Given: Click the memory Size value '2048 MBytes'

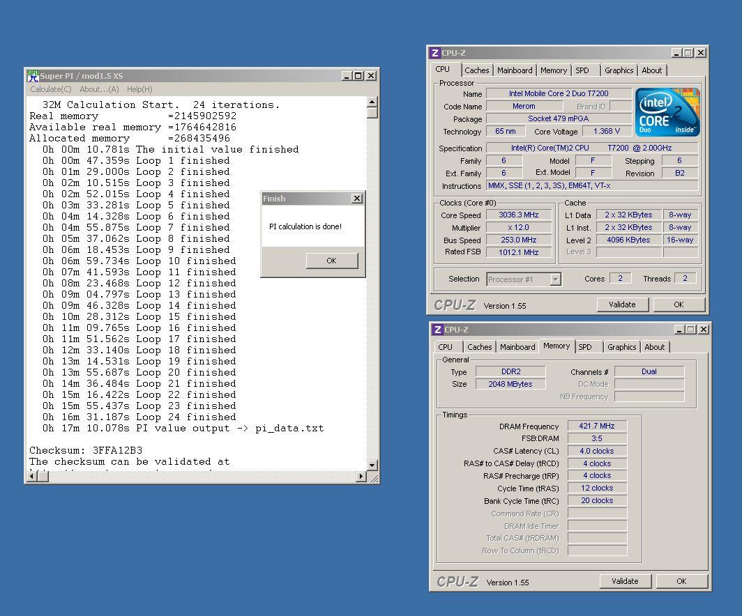Looking at the screenshot, I should click(x=510, y=385).
